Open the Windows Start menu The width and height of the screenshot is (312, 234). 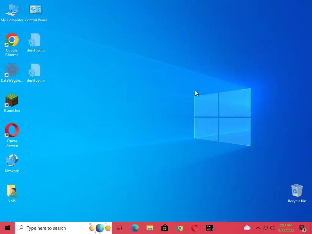click(7, 228)
